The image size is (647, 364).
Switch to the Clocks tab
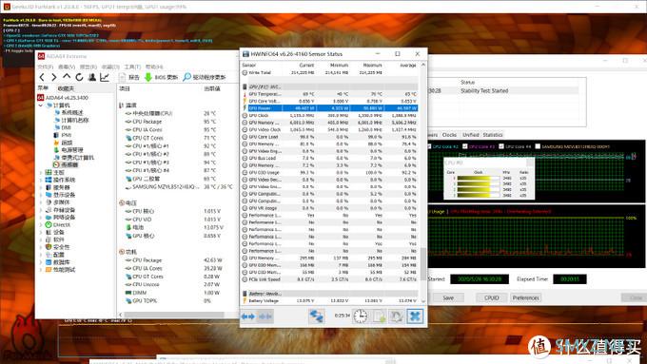point(449,135)
